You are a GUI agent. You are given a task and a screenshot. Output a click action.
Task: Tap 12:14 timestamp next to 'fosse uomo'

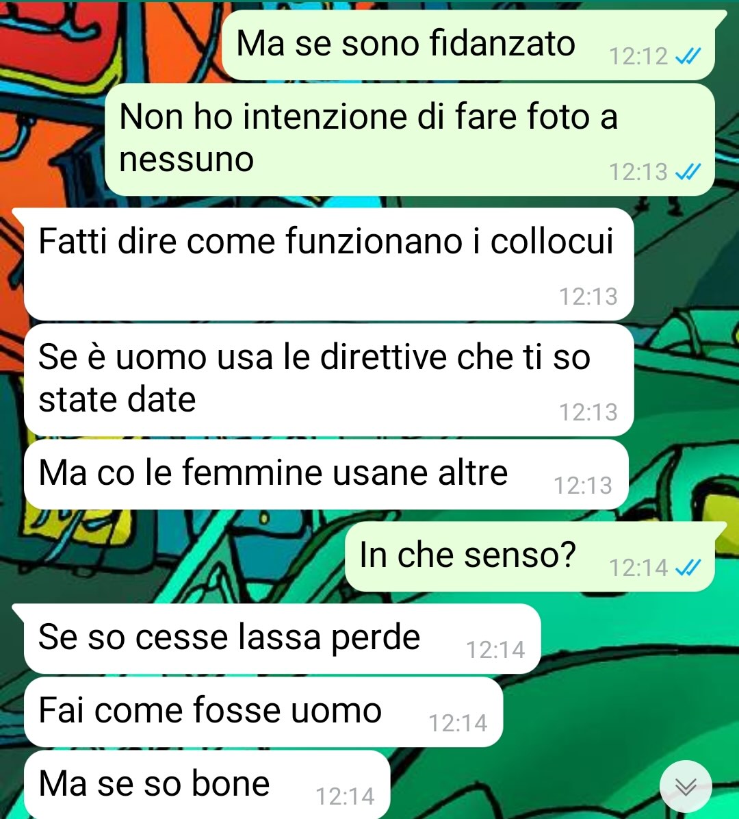click(458, 723)
